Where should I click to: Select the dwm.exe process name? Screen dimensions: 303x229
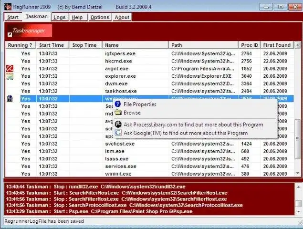point(116,83)
